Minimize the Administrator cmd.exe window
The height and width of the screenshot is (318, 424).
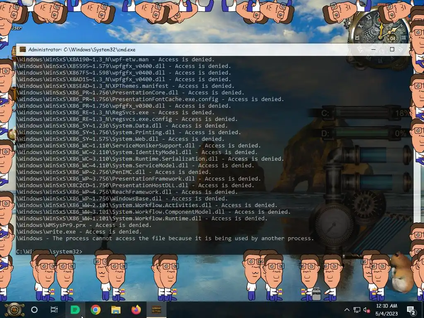pos(373,50)
